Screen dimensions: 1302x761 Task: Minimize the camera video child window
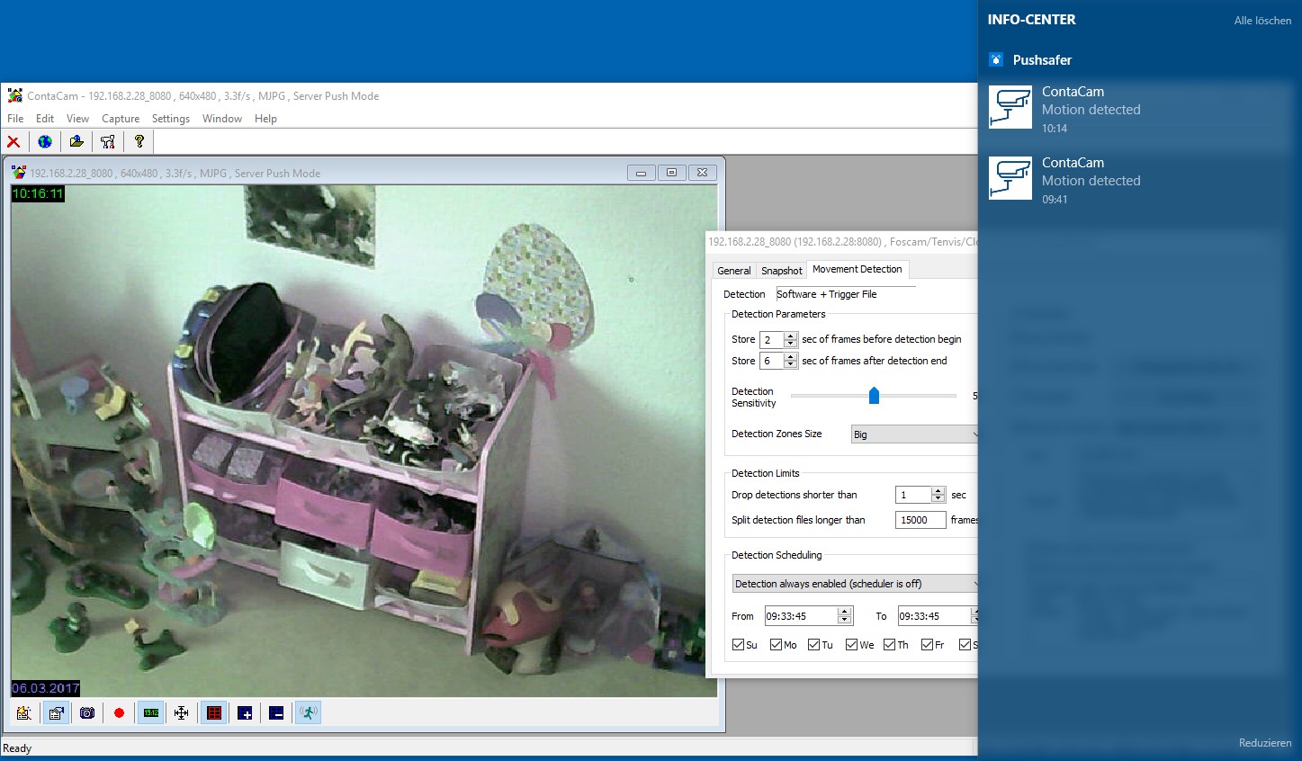coord(641,173)
